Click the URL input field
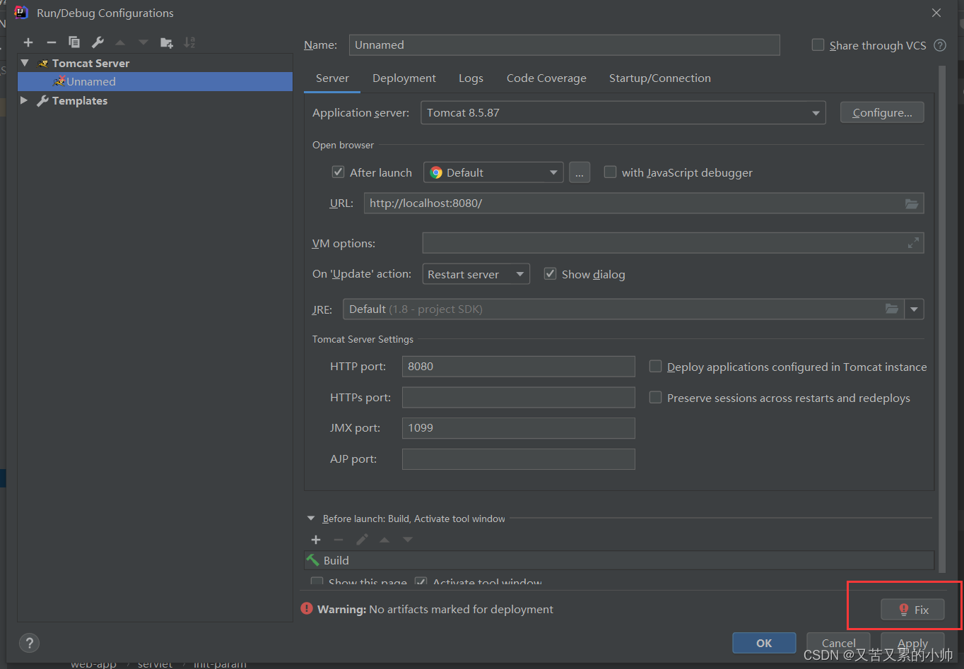Image resolution: width=964 pixels, height=669 pixels. (644, 203)
